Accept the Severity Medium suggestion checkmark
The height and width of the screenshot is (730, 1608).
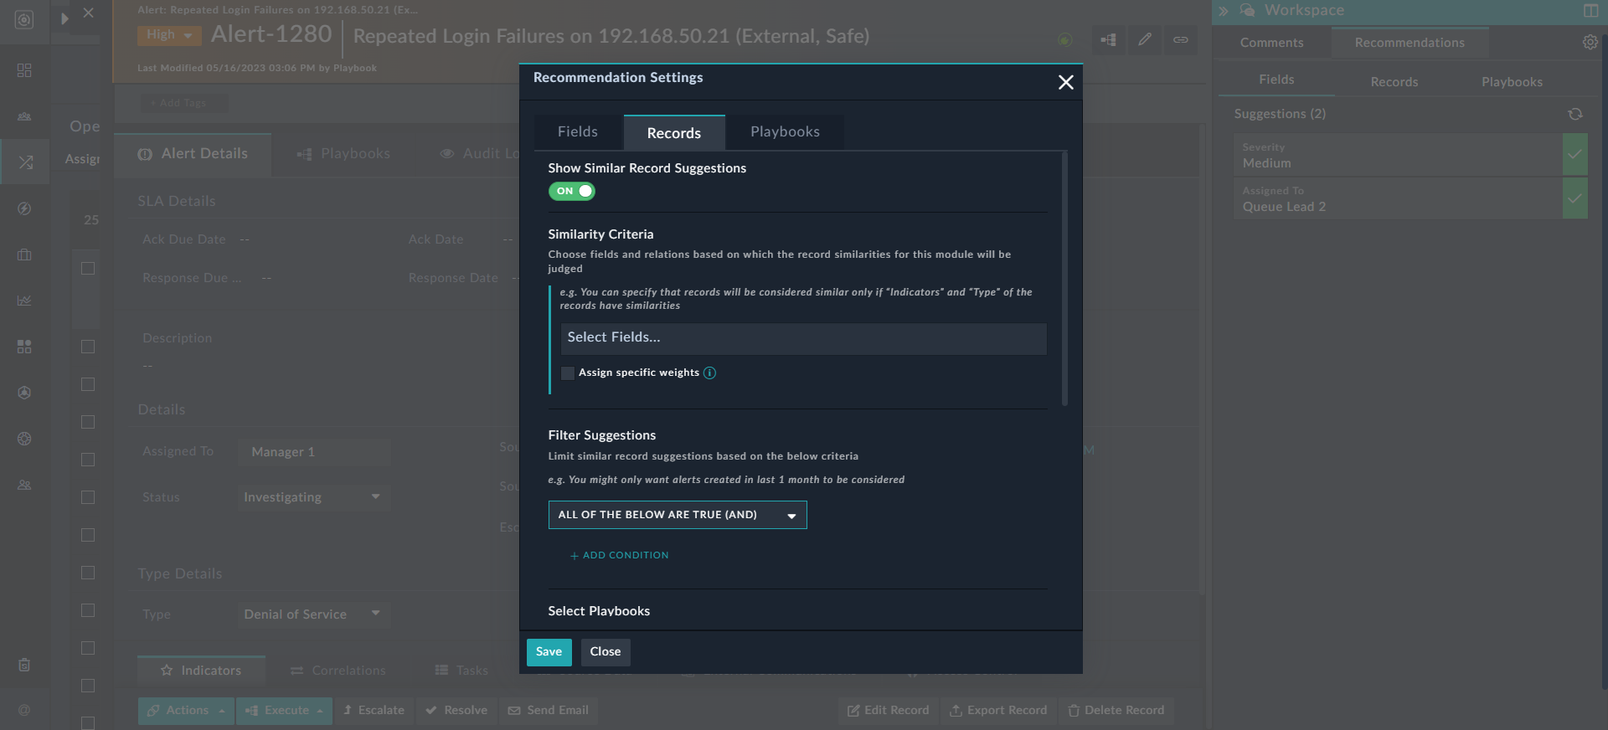click(1574, 155)
